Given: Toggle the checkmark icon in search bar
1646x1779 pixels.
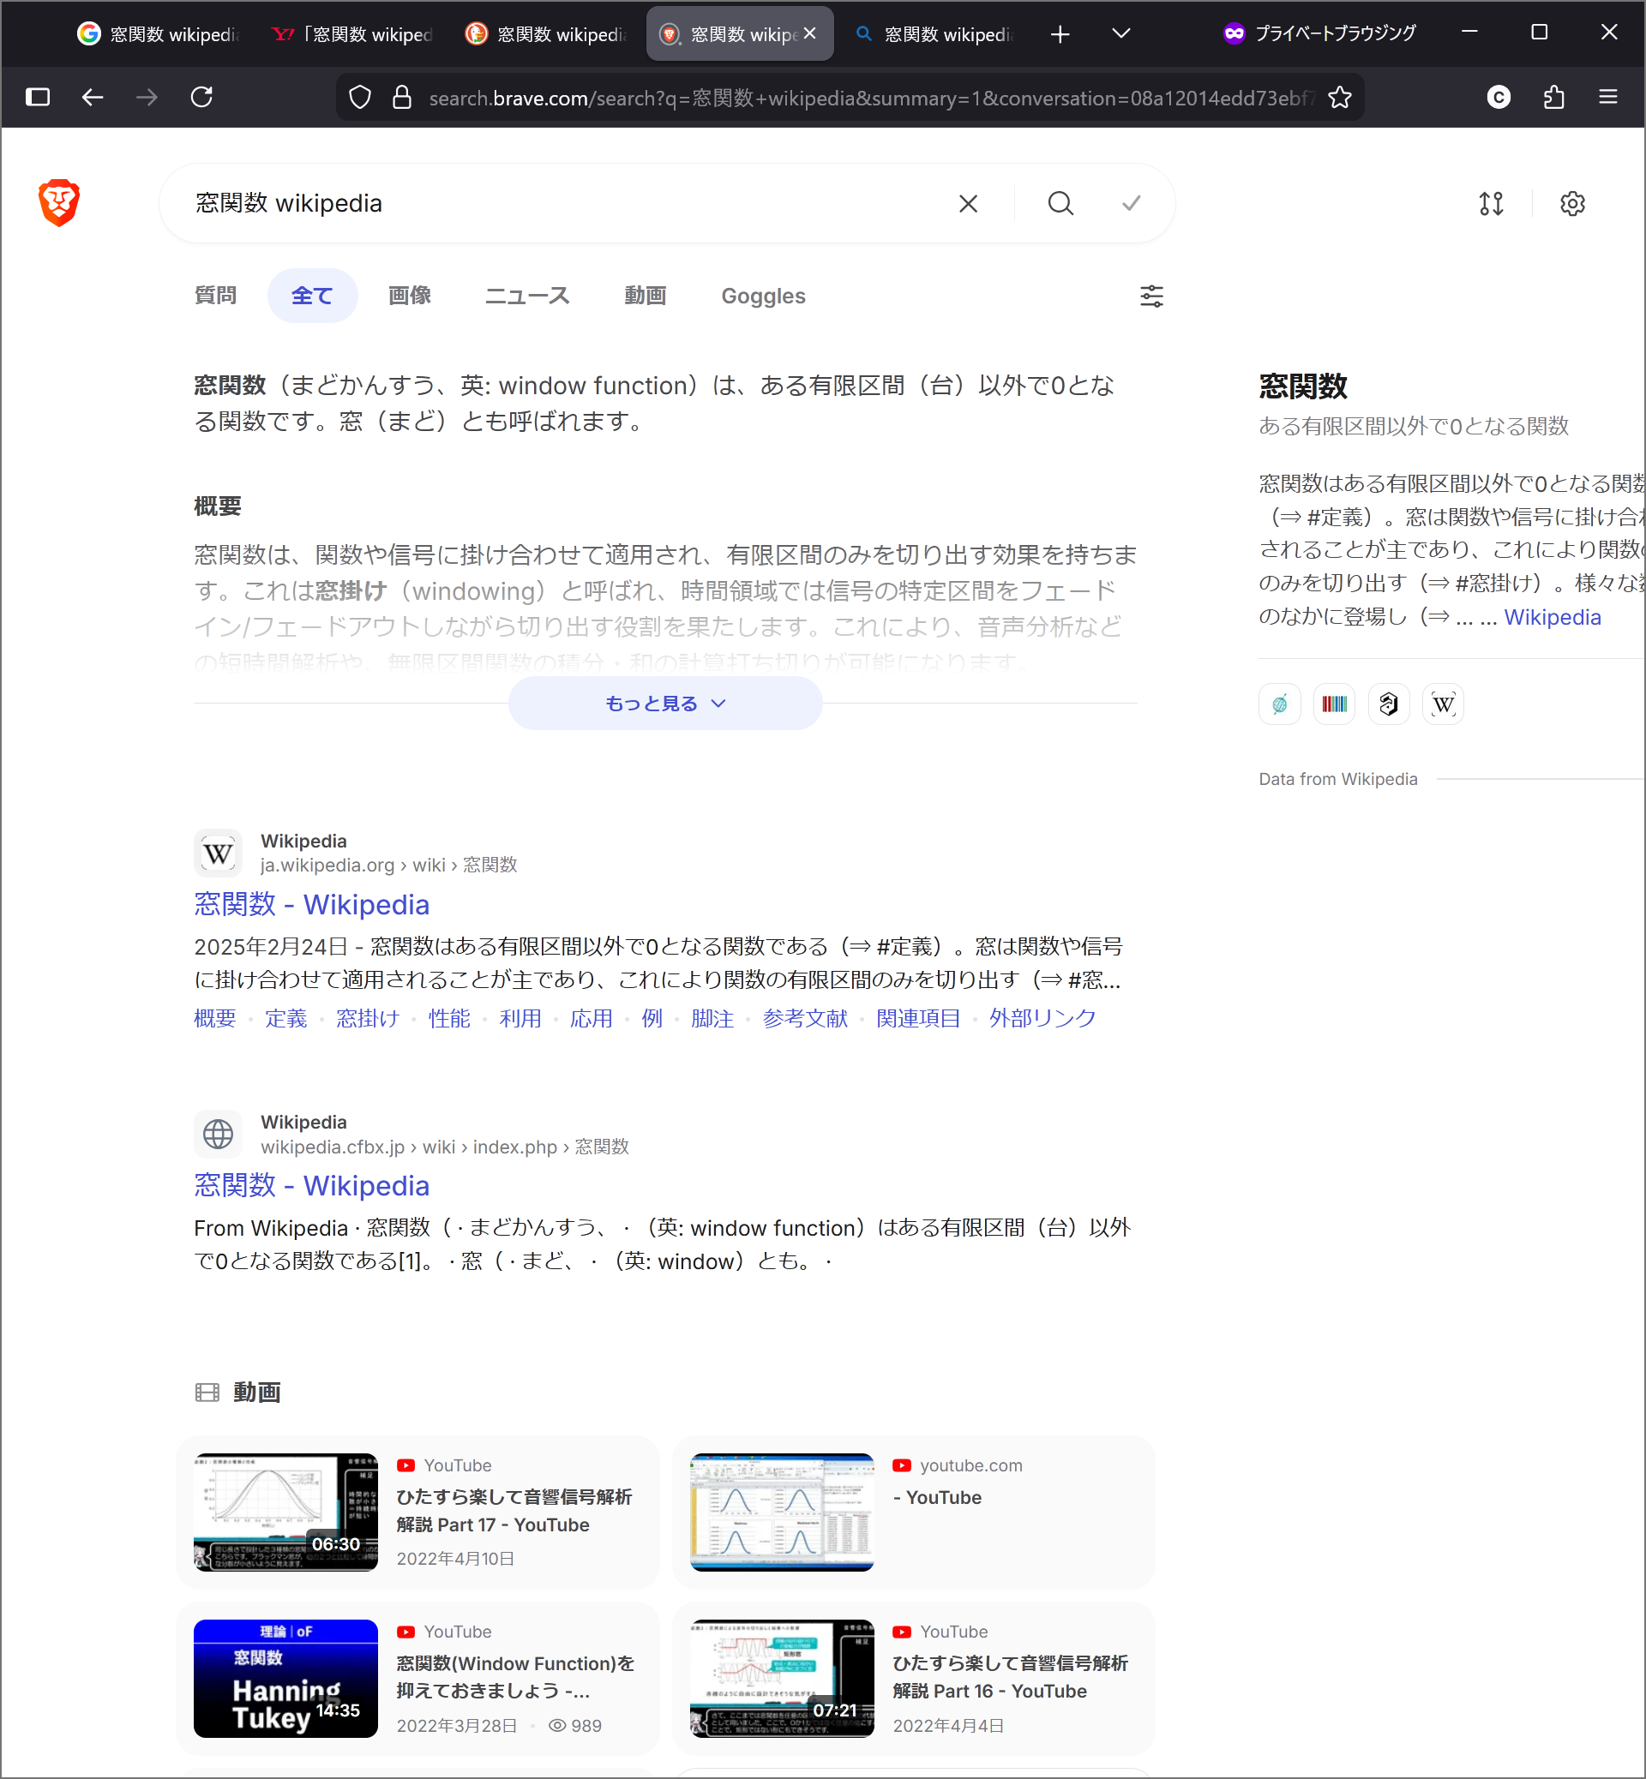Looking at the screenshot, I should pyautogui.click(x=1130, y=204).
